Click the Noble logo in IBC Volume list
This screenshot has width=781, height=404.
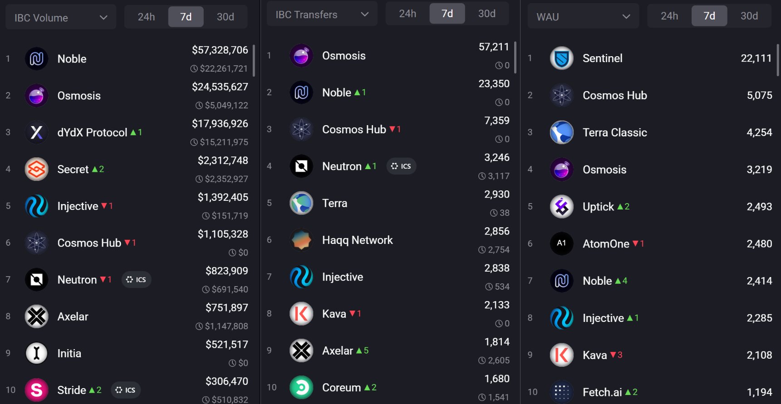pyautogui.click(x=37, y=58)
